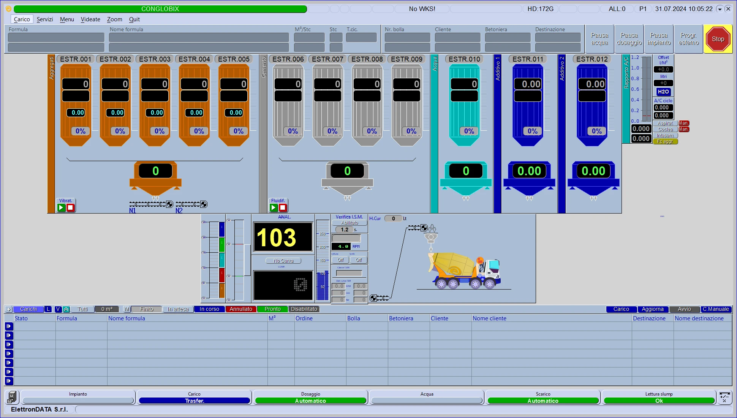Start the aggregates vibrator green play icon
The width and height of the screenshot is (737, 418).
(x=61, y=207)
